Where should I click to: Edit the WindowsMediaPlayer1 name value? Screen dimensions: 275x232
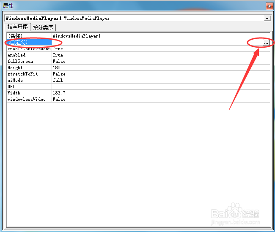(x=161, y=36)
